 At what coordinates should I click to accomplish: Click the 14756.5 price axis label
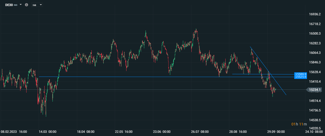[315, 110]
